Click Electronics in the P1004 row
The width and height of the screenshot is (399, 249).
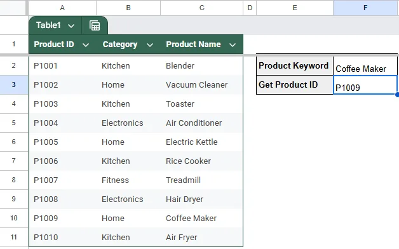point(128,123)
